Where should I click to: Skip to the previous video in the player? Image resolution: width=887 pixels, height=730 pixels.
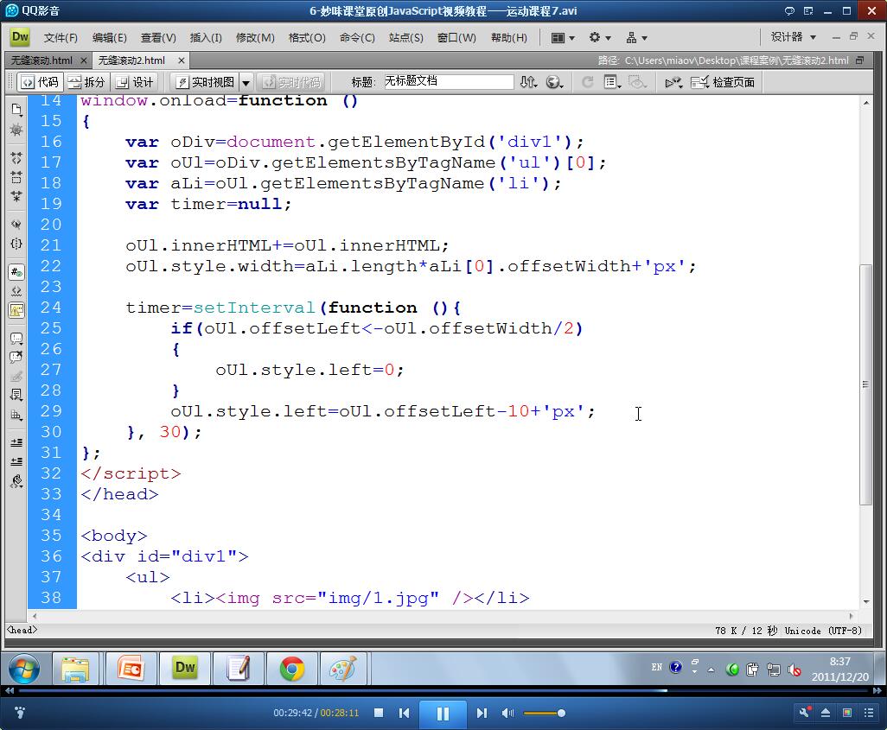[404, 713]
